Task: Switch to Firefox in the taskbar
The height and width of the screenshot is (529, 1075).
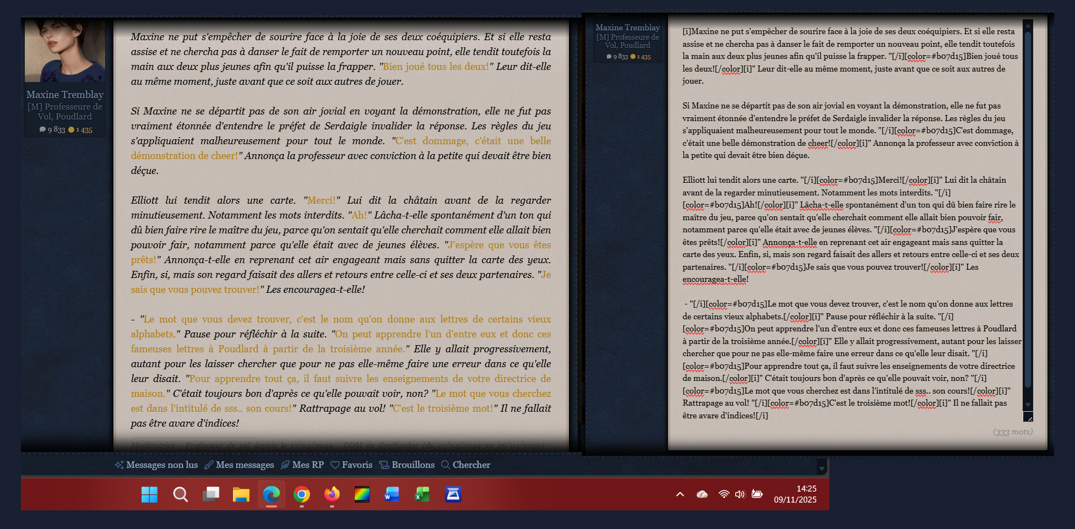Action: [x=332, y=494]
